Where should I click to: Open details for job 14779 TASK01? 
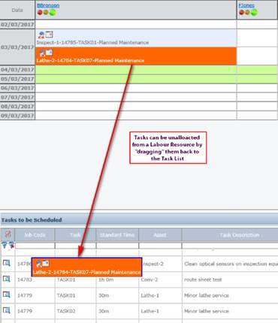tap(7, 294)
